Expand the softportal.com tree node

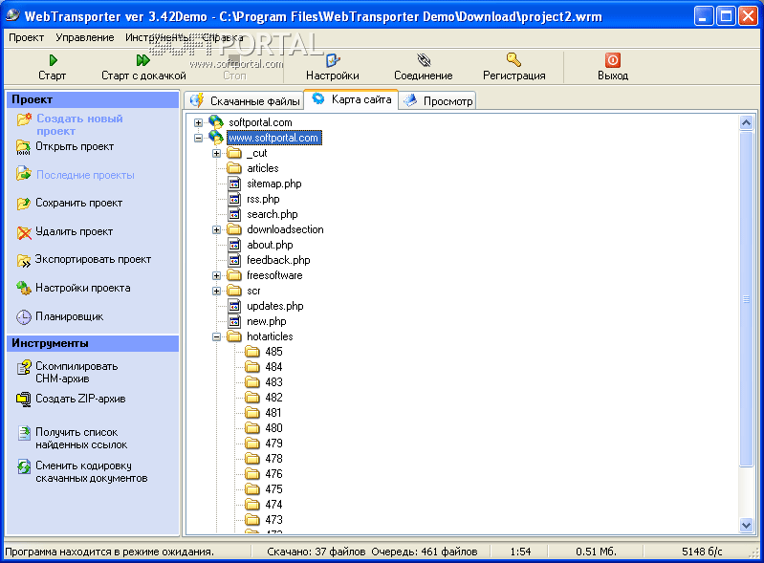198,122
